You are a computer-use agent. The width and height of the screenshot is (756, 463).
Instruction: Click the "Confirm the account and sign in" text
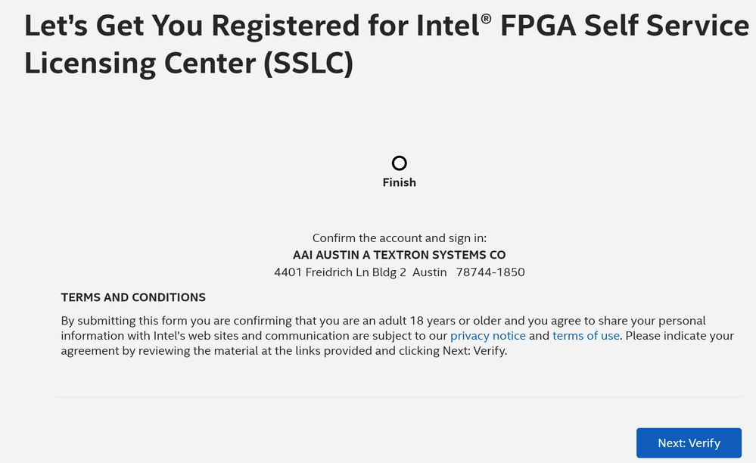tap(399, 238)
